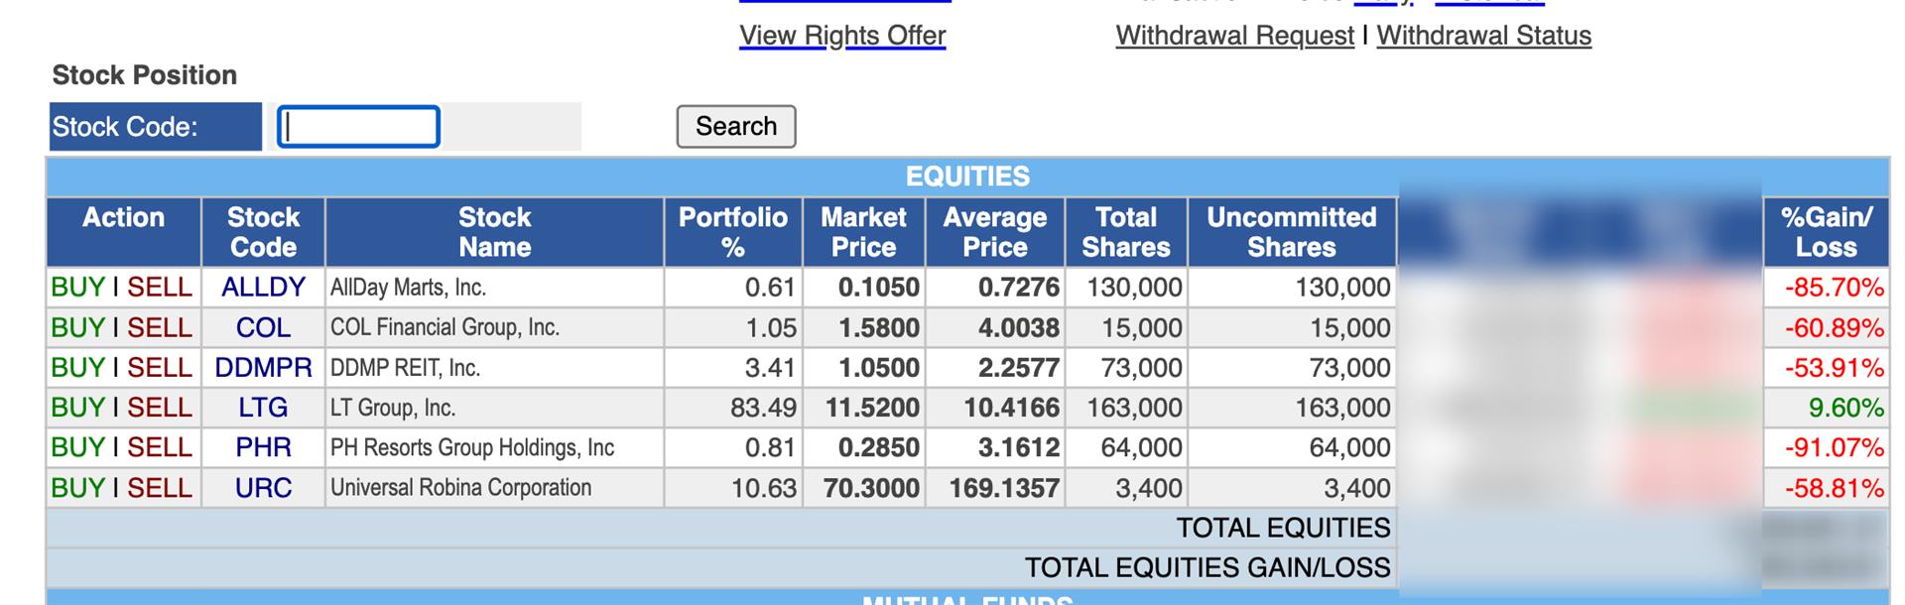Click BUY for ALLDY
This screenshot has width=1905, height=605.
click(77, 288)
